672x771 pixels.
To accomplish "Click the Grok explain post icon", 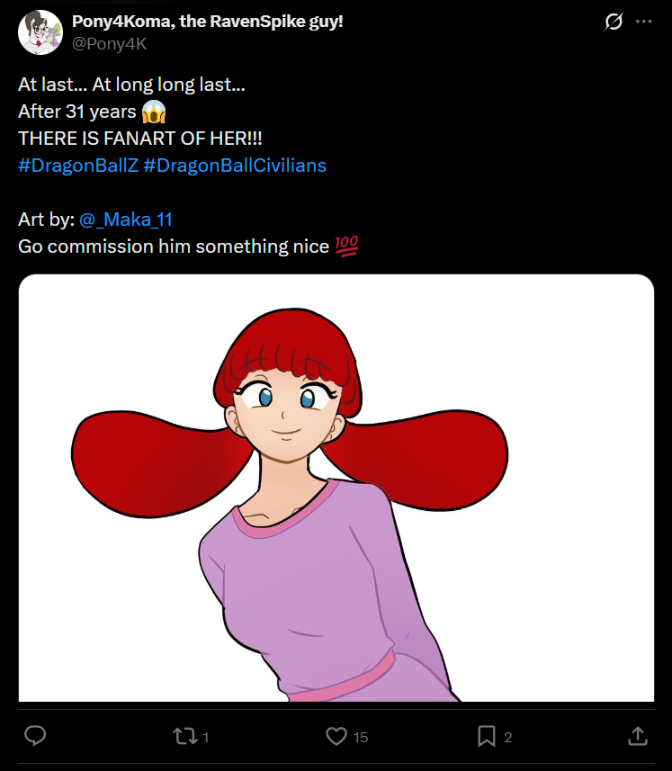I will tap(614, 22).
